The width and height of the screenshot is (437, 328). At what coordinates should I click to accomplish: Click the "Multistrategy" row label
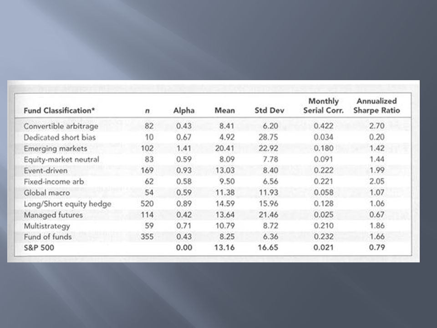(x=47, y=226)
